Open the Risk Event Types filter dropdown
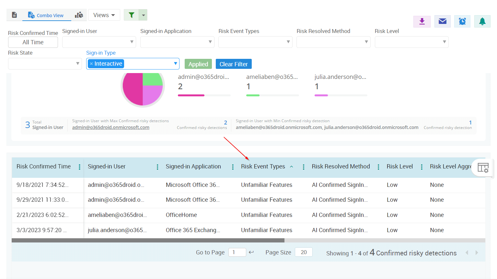The image size is (497, 279). click(255, 42)
